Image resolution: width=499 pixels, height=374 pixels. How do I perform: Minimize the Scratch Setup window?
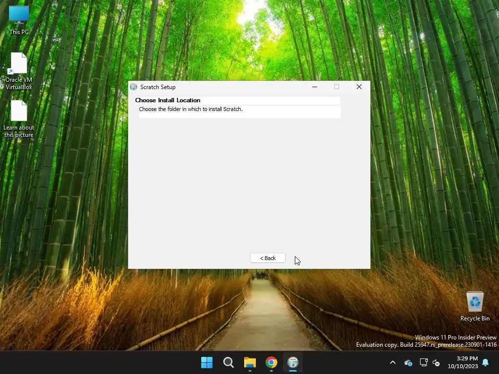click(315, 87)
